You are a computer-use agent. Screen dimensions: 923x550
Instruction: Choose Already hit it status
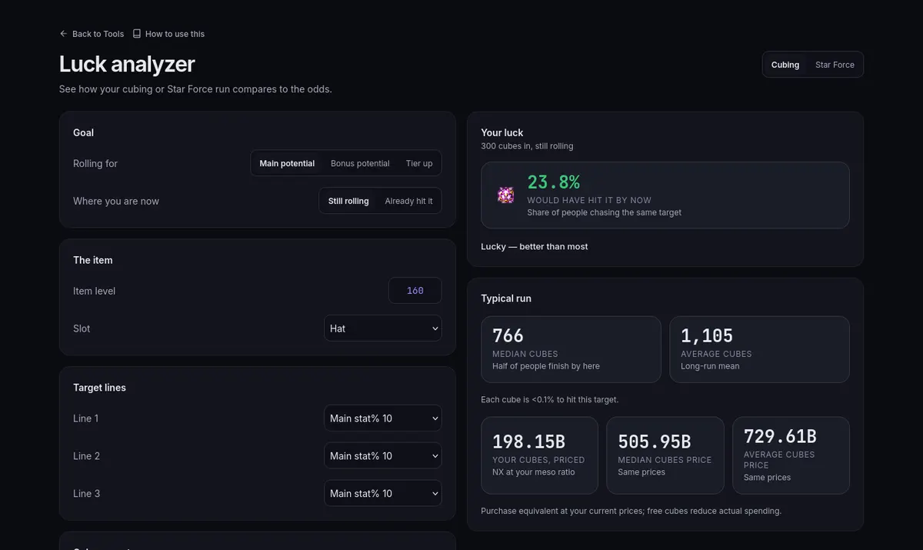tap(408, 201)
